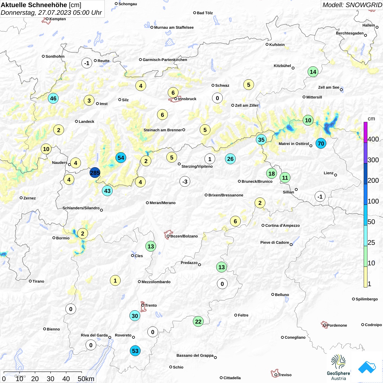The width and height of the screenshot is (383, 383).
Task: Select the 13 marker near Predazzo
Action: pos(222,267)
